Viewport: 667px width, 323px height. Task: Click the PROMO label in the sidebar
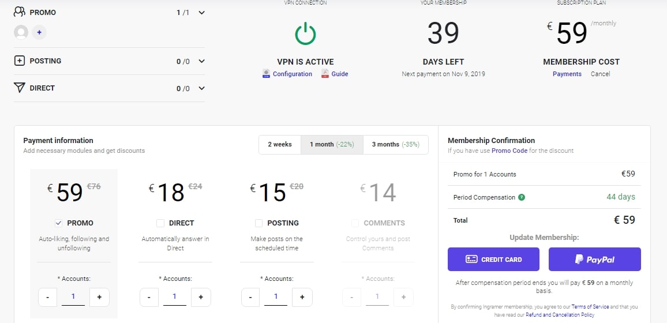[x=43, y=12]
